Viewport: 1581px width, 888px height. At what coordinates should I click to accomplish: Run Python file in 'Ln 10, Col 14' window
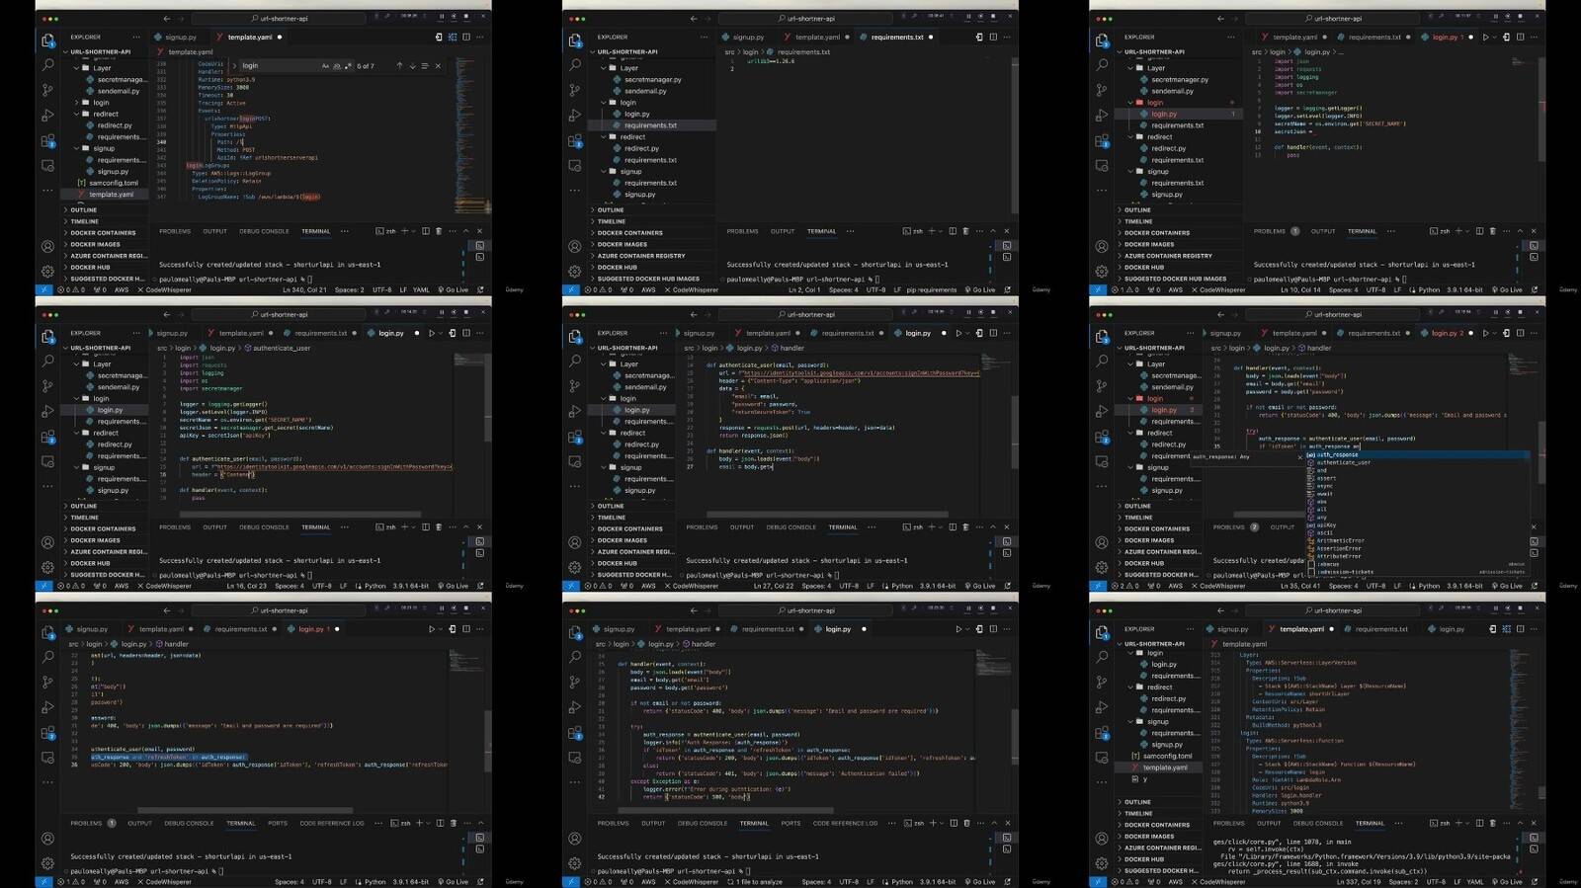coord(1485,38)
